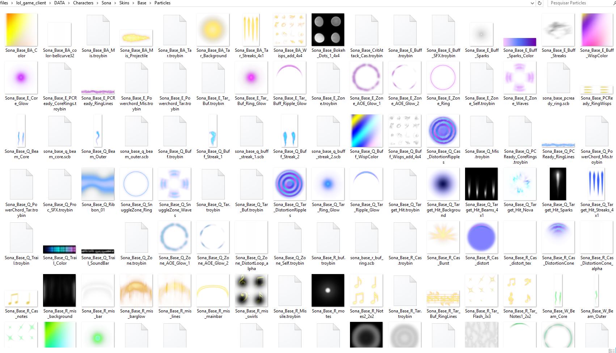616x353 pixels.
Task: Click the DATA breadcrumb link
Action: (59, 3)
